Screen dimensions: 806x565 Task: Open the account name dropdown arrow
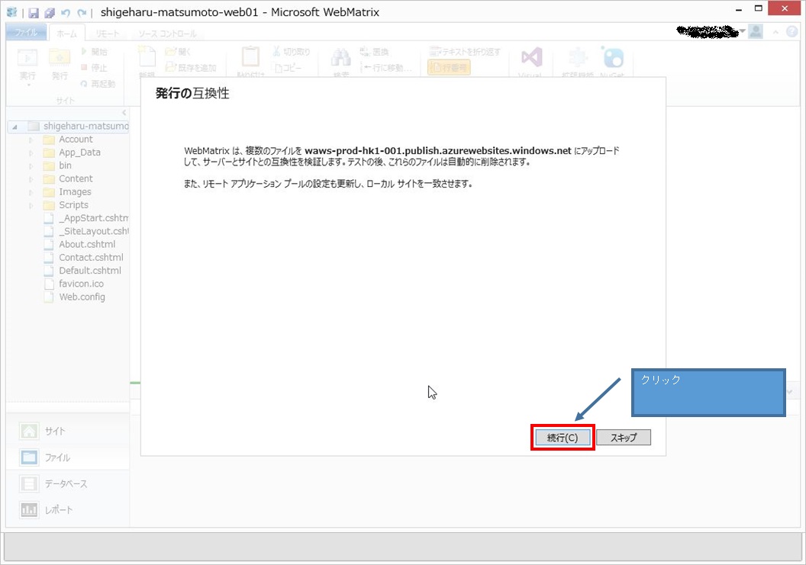[x=742, y=32]
